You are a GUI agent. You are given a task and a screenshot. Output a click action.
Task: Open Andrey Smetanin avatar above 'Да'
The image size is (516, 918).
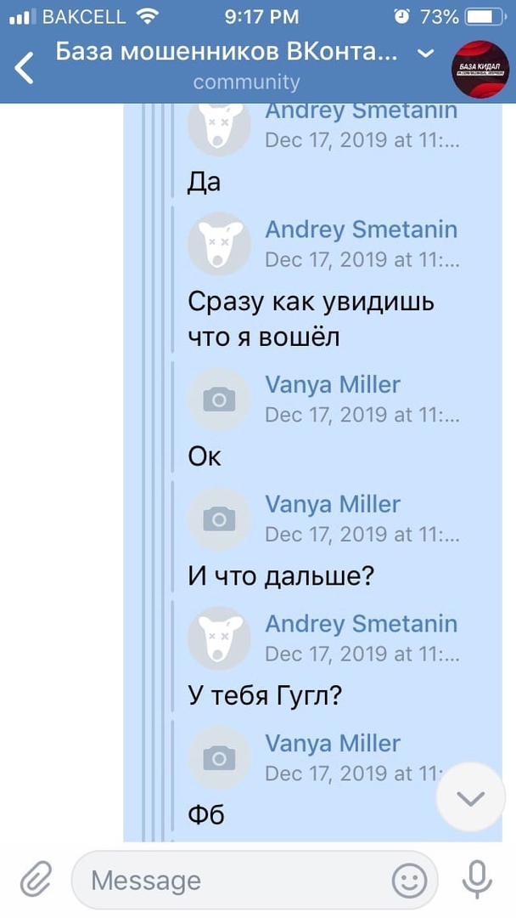(x=219, y=126)
